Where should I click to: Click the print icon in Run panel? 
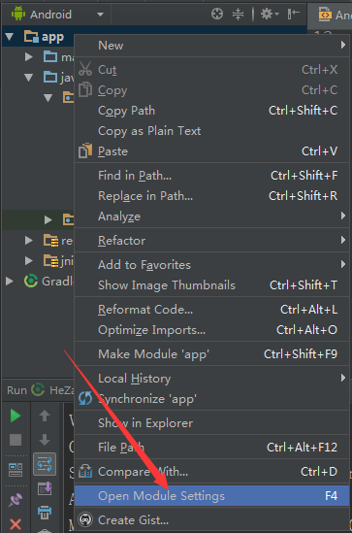tap(45, 512)
